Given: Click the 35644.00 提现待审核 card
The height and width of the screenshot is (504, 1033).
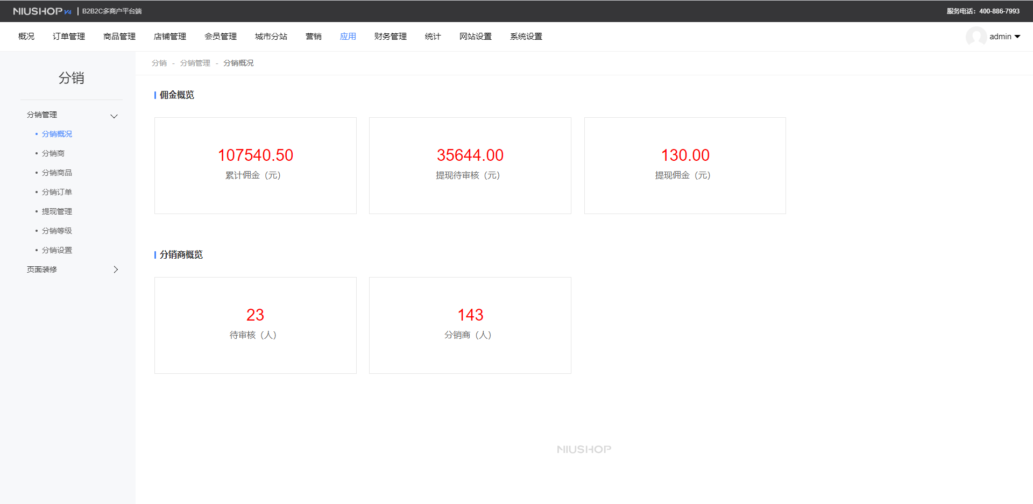Looking at the screenshot, I should [470, 166].
